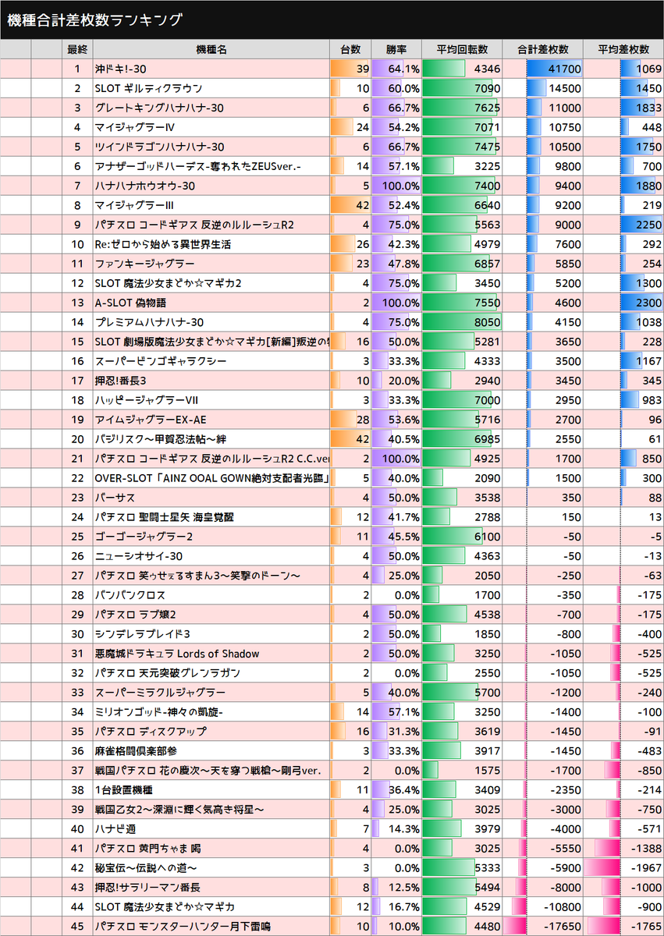
Task: Select アイムジャグラーEX-AE
Action: click(x=151, y=420)
